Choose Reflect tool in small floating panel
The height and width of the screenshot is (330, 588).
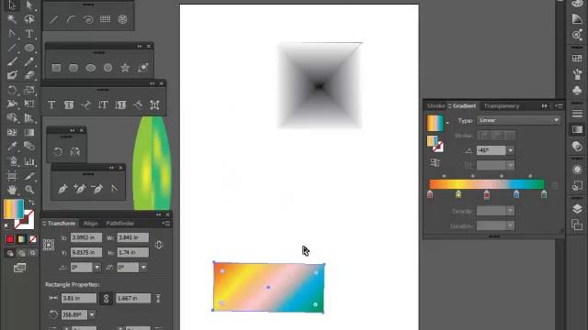(75, 152)
